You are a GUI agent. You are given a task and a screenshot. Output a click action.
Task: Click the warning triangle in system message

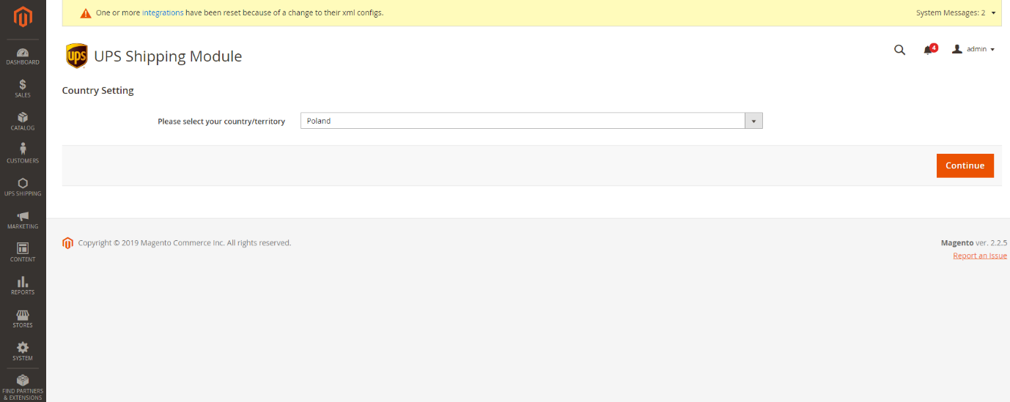coord(86,13)
